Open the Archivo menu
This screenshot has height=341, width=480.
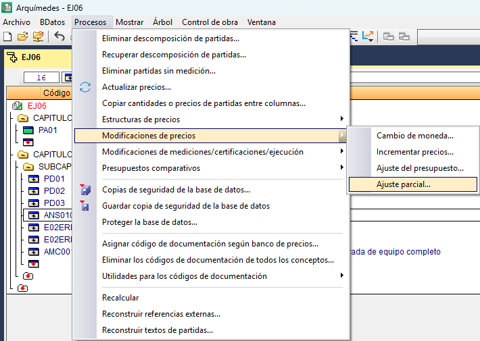click(16, 22)
